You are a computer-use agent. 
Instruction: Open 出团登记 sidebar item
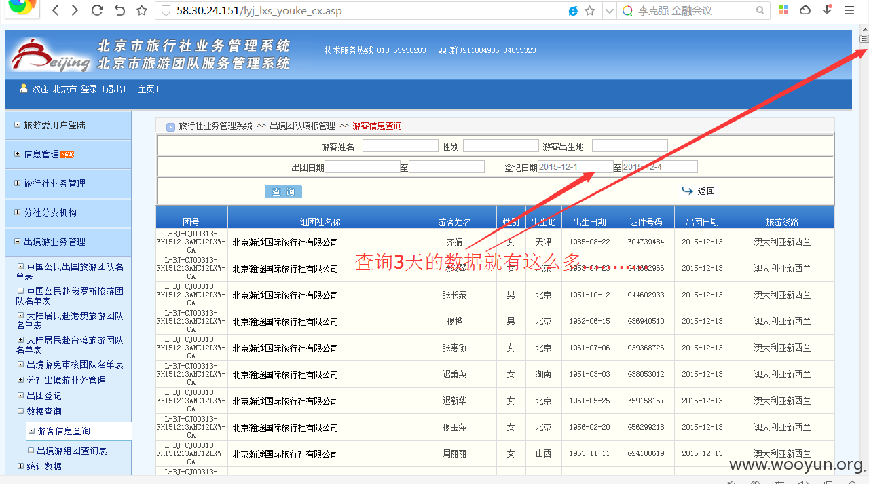point(44,396)
